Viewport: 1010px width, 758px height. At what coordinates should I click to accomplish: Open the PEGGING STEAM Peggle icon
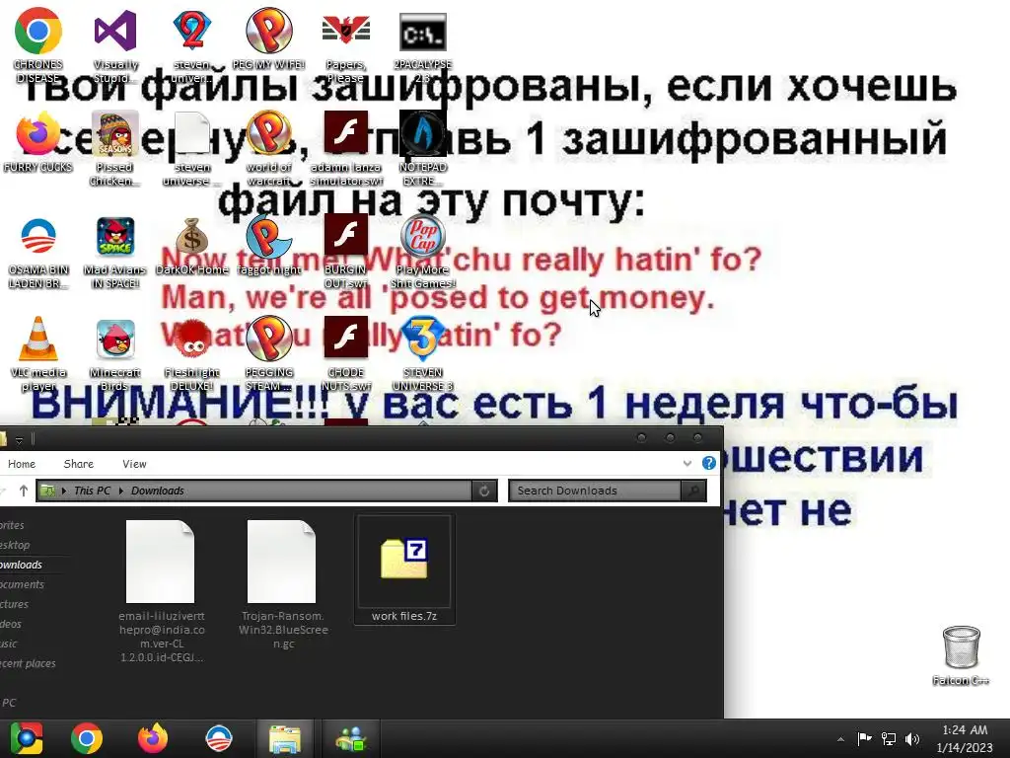click(x=269, y=339)
